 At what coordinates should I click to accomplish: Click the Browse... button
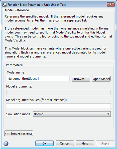click(x=81, y=79)
